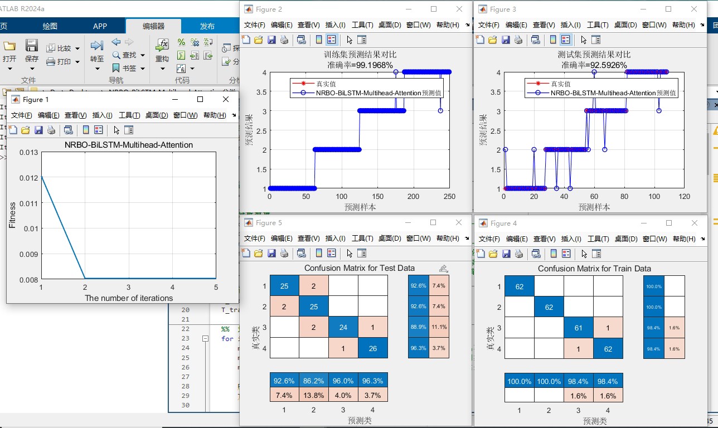The height and width of the screenshot is (428, 718).
Task: Open Property Inspector in Figure 4 toolbar
Action: 596,254
